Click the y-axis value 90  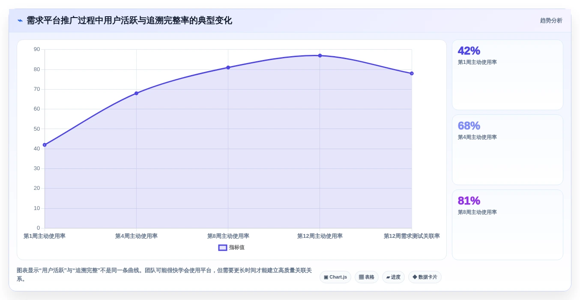point(37,49)
